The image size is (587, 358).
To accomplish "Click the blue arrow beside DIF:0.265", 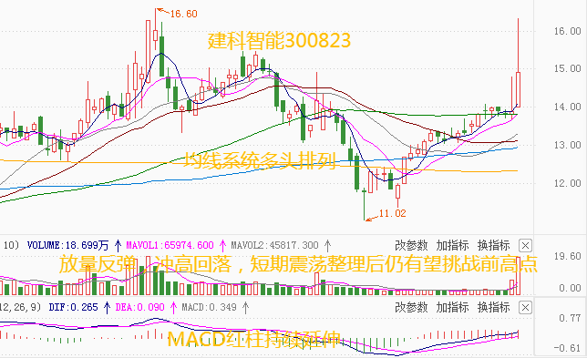I will (107, 308).
